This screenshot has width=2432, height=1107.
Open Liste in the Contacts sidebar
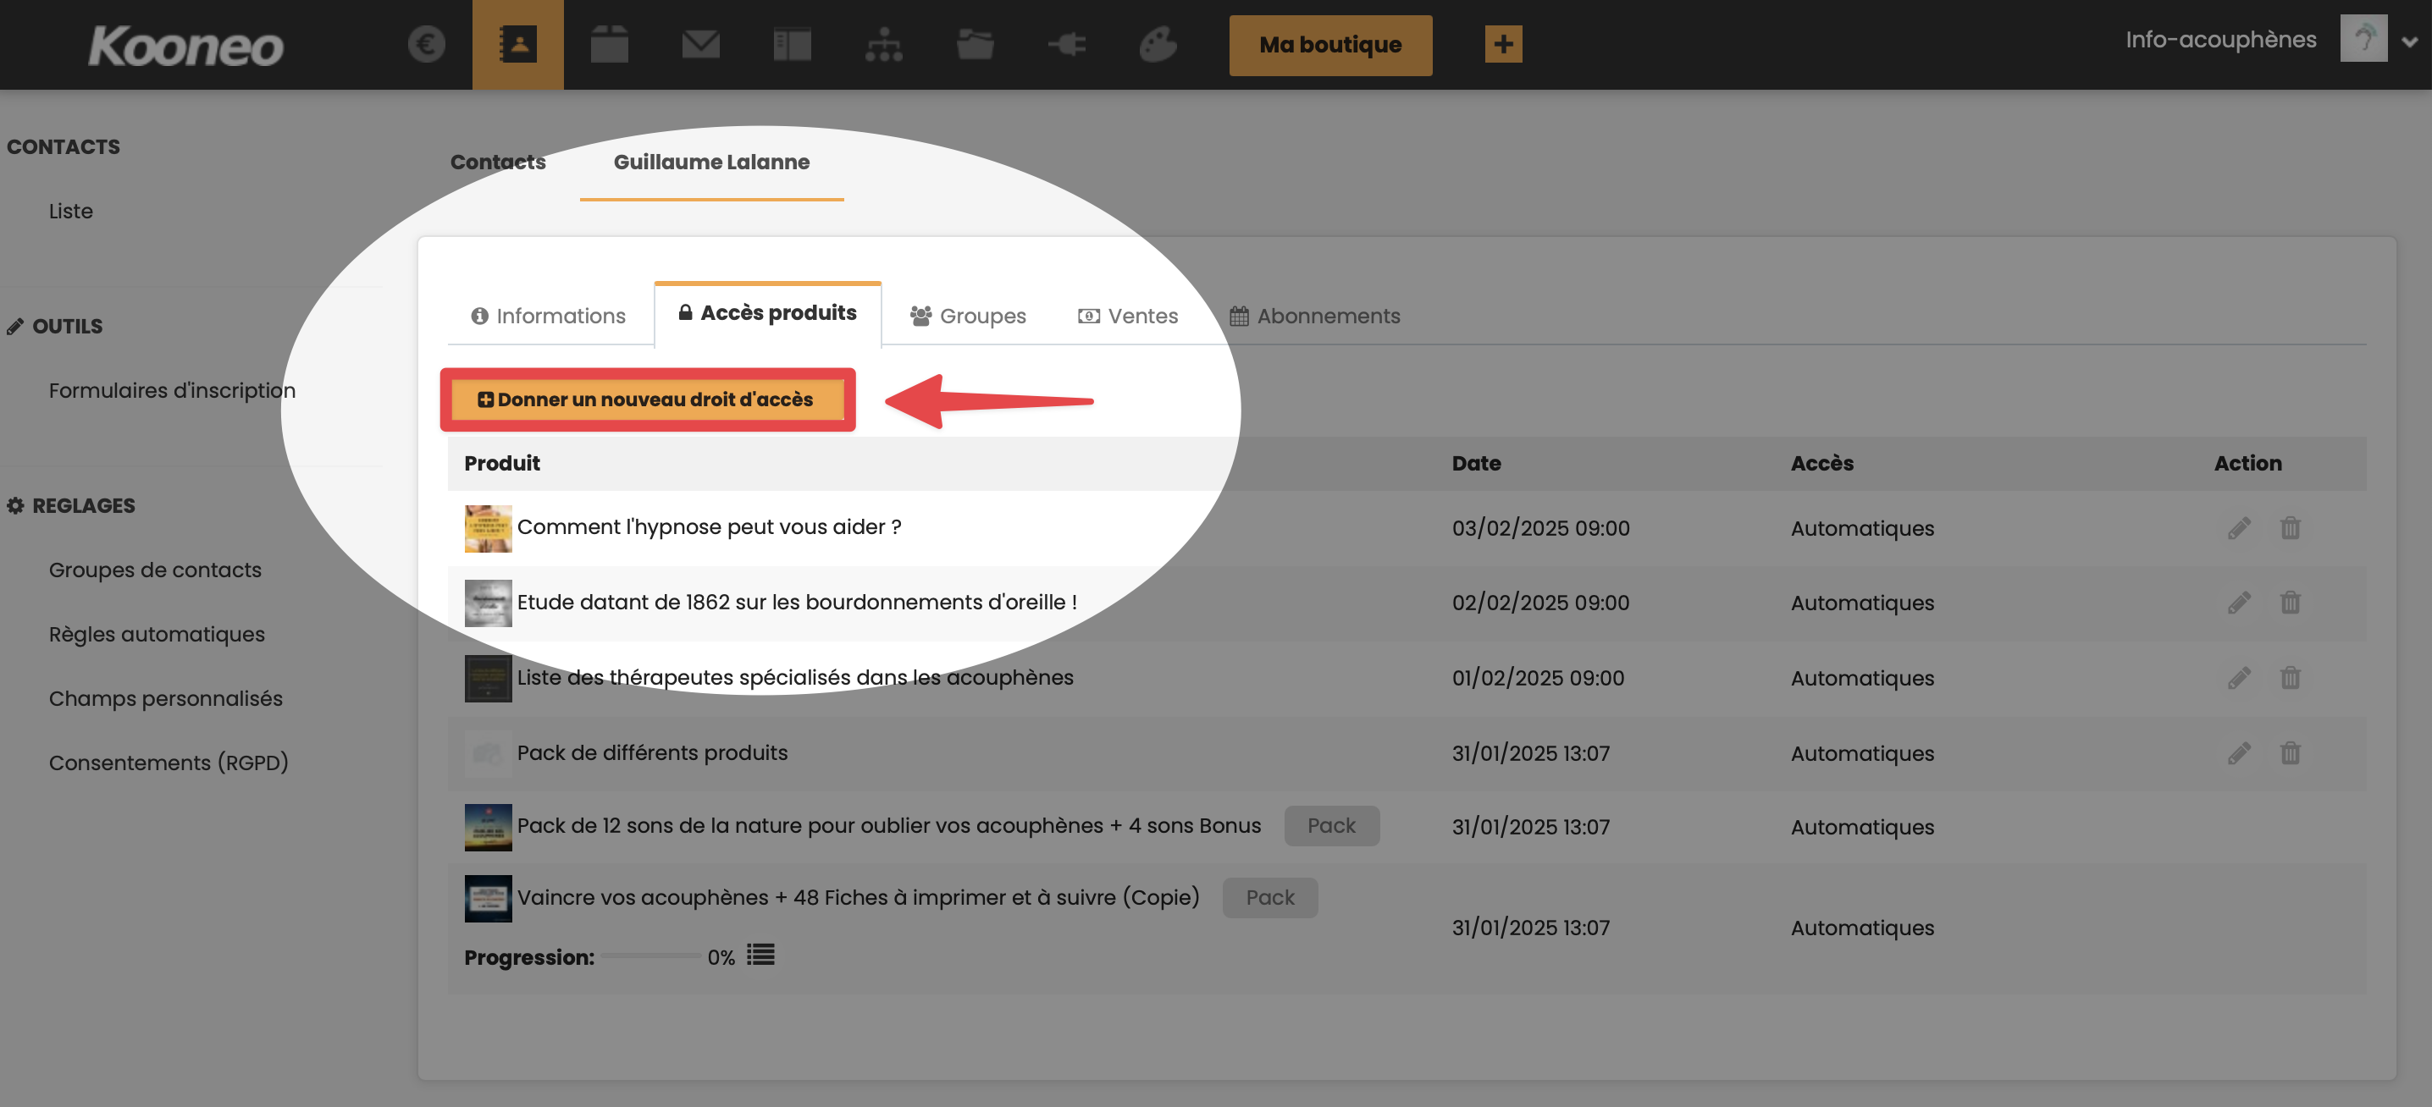(x=71, y=212)
